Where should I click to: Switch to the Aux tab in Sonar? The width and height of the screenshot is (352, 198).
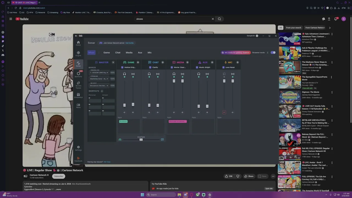pyautogui.click(x=140, y=53)
